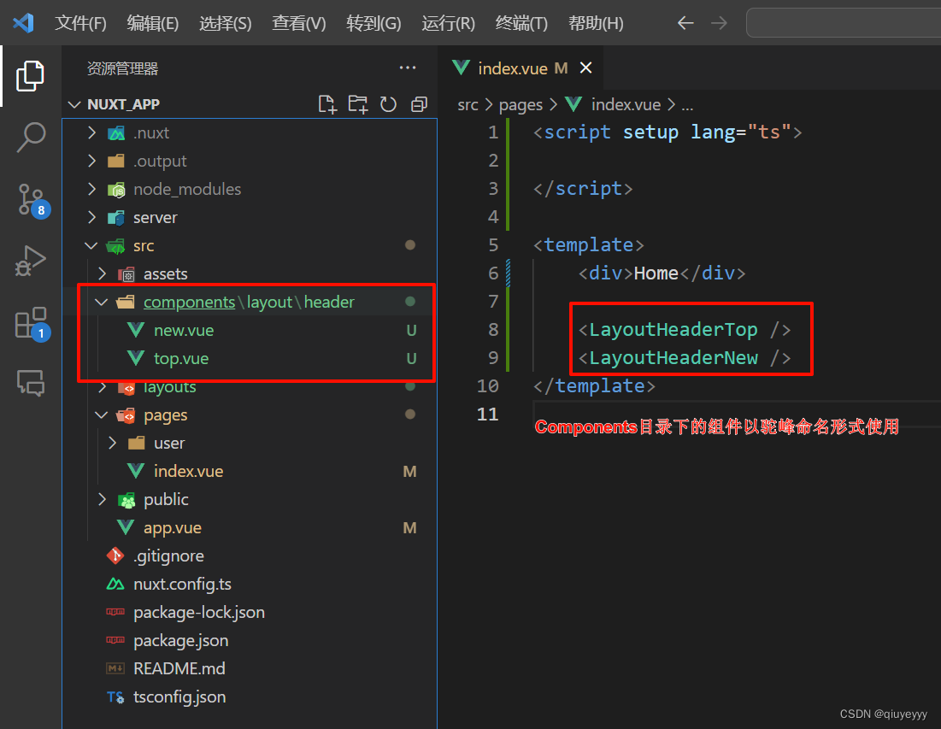This screenshot has width=941, height=729.
Task: Open the 选择(S) menu
Action: pos(225,23)
